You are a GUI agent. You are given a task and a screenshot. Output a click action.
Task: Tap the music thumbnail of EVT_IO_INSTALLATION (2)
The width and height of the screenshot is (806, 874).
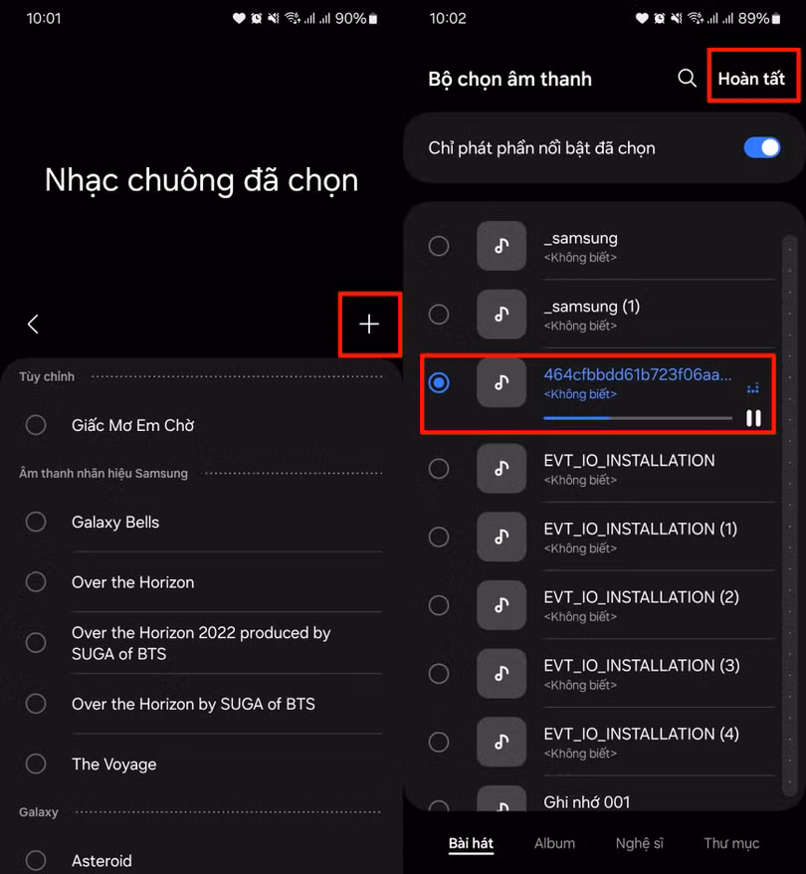pos(502,605)
